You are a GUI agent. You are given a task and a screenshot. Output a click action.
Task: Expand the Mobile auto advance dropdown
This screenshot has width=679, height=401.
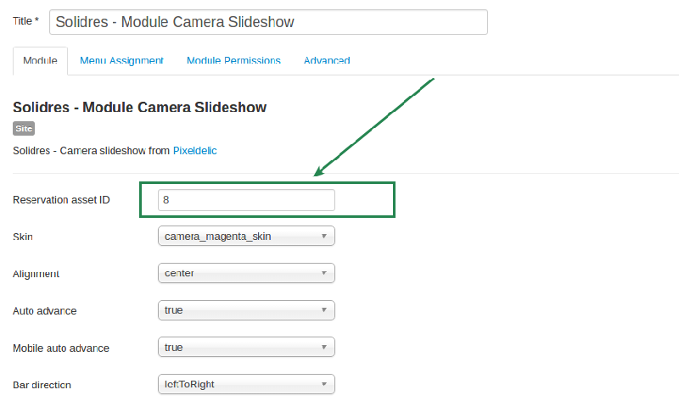[x=246, y=348]
